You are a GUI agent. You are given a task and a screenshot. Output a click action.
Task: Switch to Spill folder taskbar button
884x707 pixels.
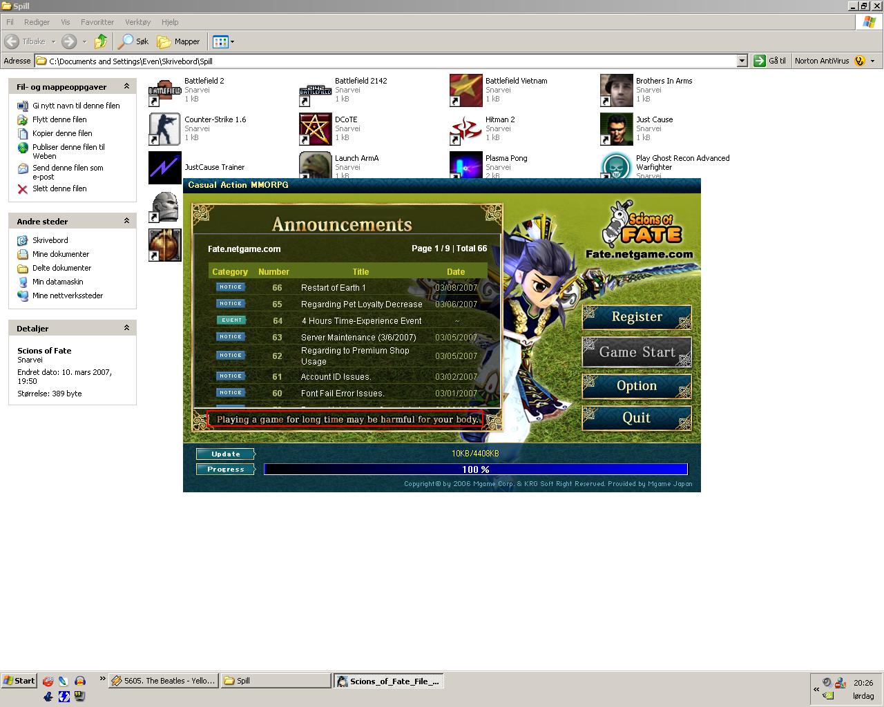pos(276,681)
